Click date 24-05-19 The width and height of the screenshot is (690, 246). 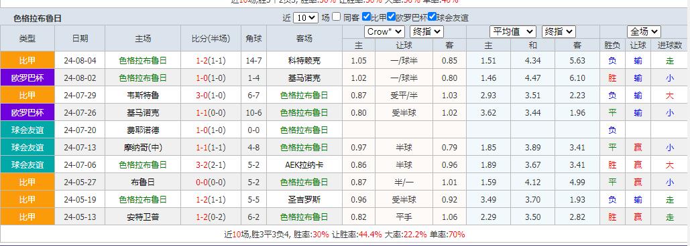pyautogui.click(x=80, y=199)
